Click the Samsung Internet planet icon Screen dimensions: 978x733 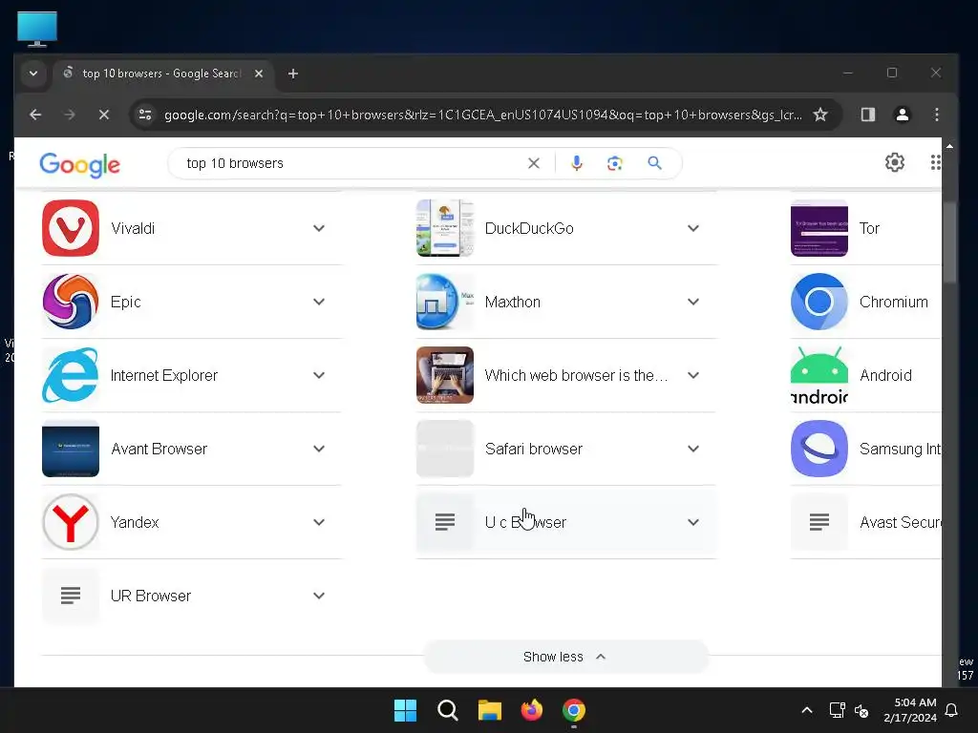pos(819,449)
